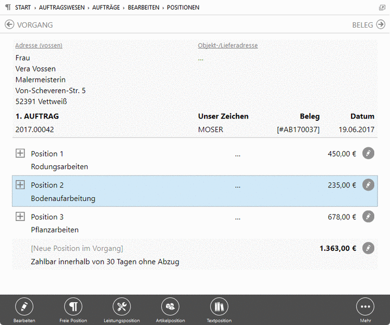Click the [Neue Position im Vorgang] placeholder
This screenshot has height=325, width=390.
click(77, 248)
